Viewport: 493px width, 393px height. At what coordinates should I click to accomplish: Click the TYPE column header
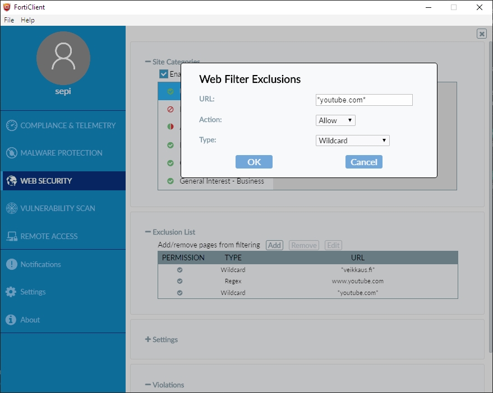(233, 258)
